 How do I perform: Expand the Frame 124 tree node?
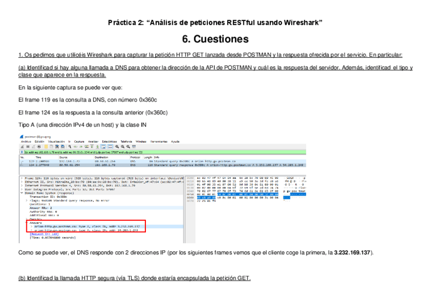click(x=22, y=178)
